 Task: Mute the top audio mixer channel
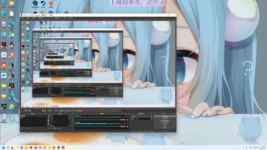(x=124, y=120)
